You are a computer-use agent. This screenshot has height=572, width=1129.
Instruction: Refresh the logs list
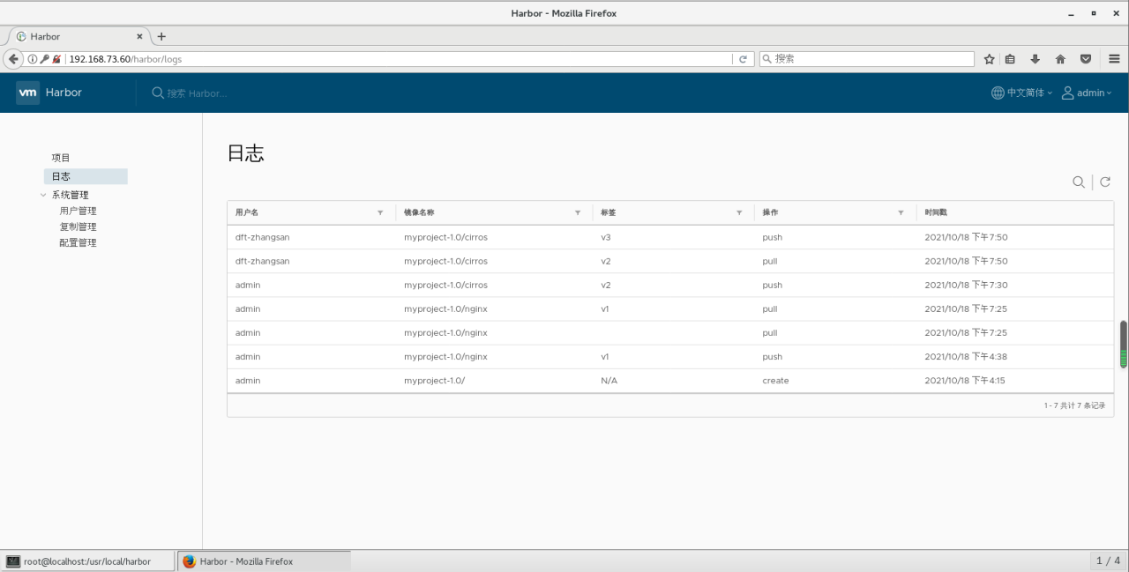1104,182
